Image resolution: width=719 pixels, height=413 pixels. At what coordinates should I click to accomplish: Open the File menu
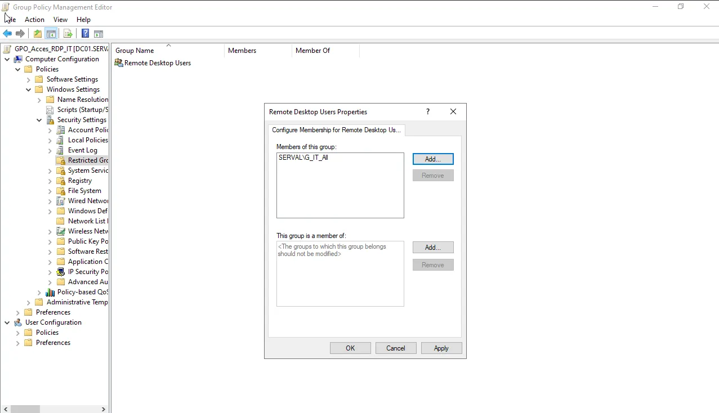(10, 20)
